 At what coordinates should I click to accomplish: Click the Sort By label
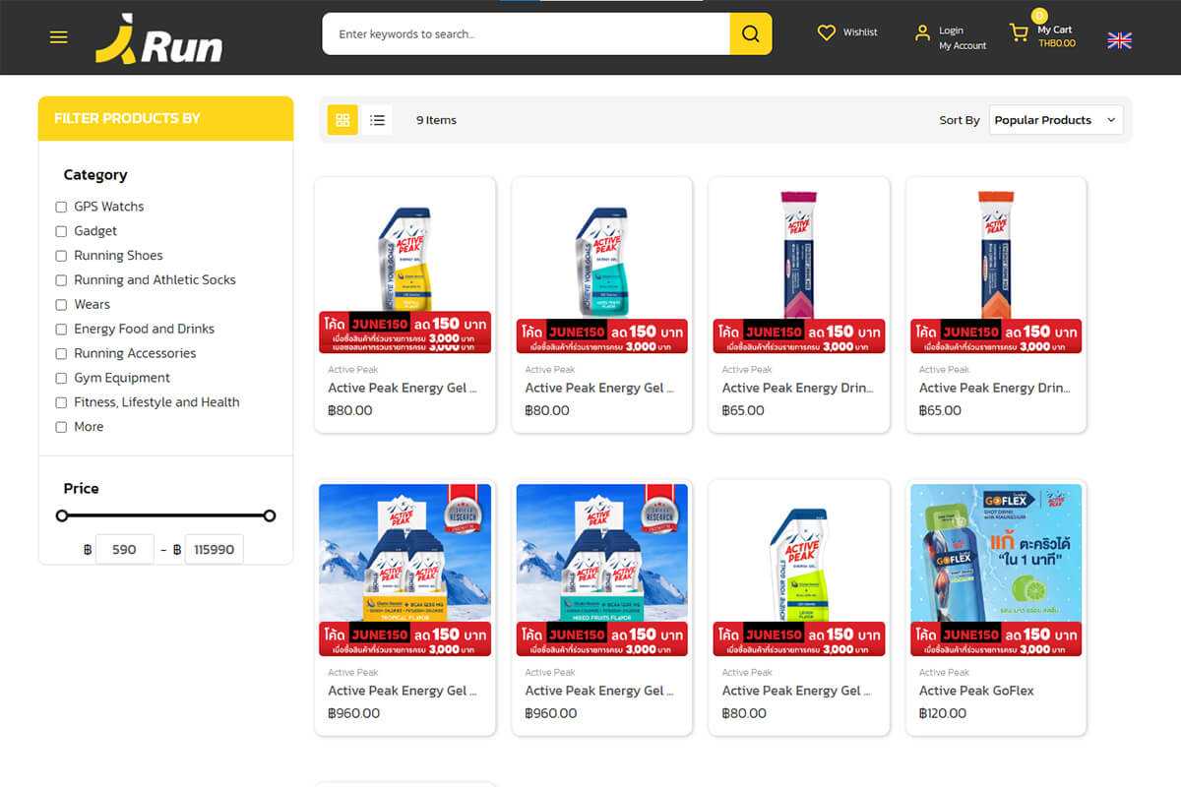pos(960,120)
